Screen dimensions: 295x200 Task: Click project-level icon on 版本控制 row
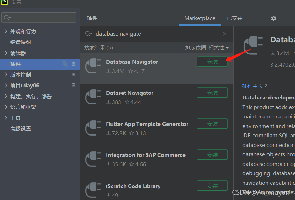click(74, 74)
